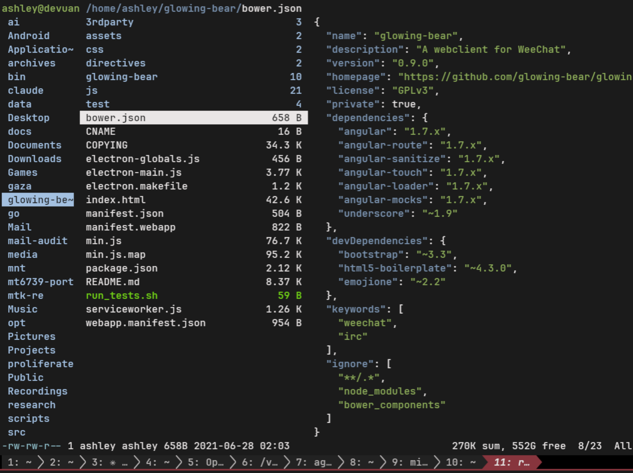633x473 pixels.
Task: Go to the Projects directory
Action: click(32, 350)
